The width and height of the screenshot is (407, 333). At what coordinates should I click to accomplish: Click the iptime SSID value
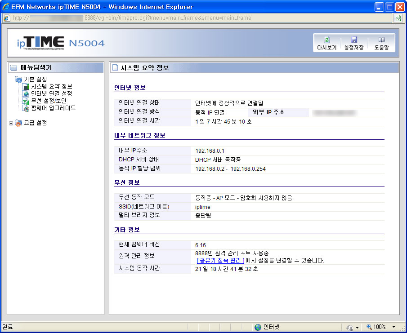pos(203,207)
